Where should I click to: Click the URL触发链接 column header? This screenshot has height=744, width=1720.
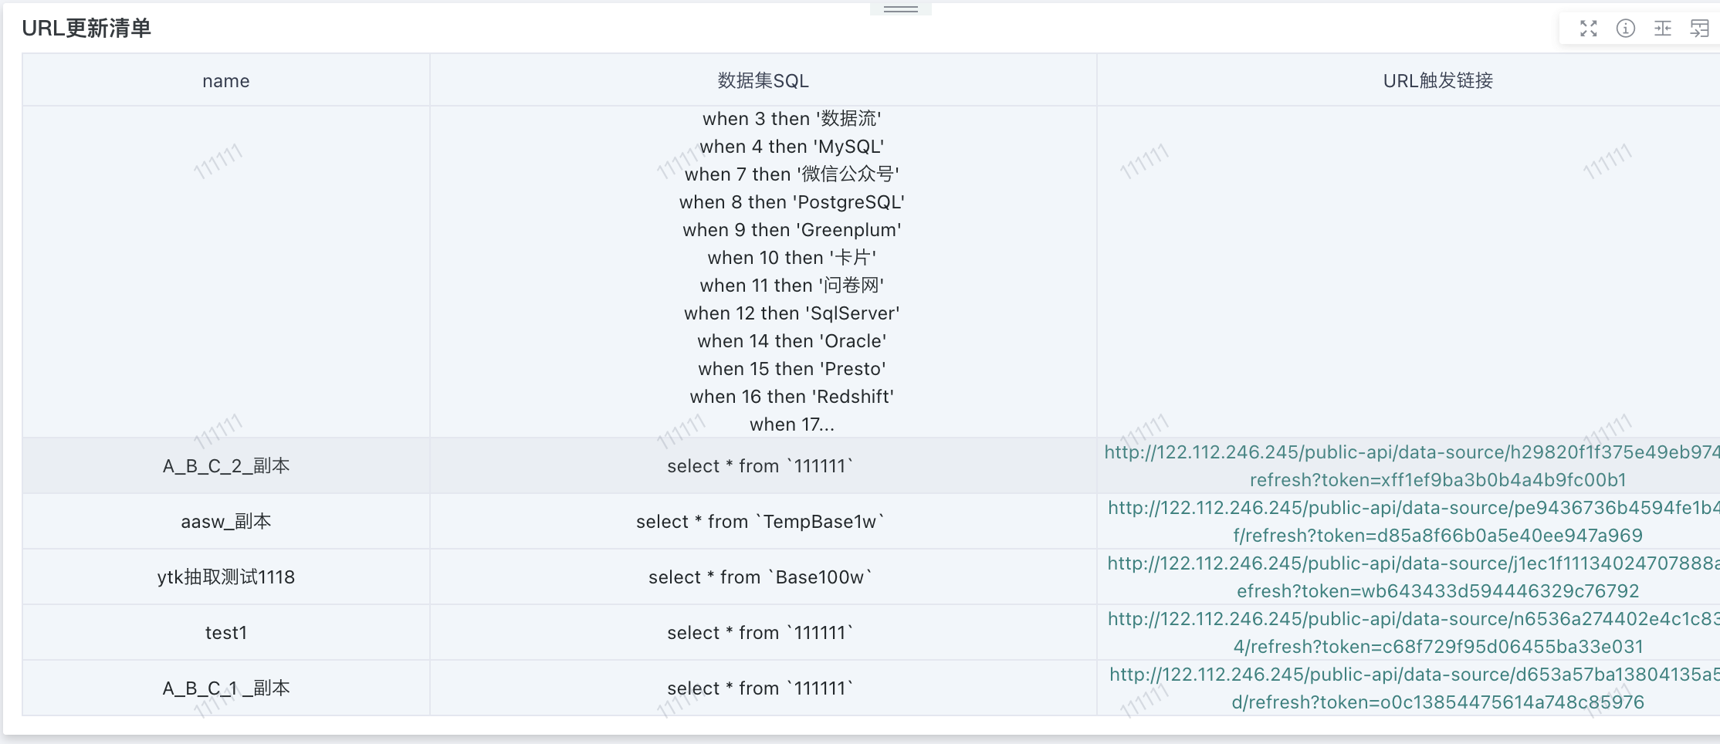point(1437,81)
